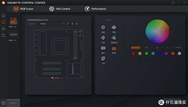Go to the Home sidebar icon
This screenshot has height=107, width=188.
coord(3,16)
